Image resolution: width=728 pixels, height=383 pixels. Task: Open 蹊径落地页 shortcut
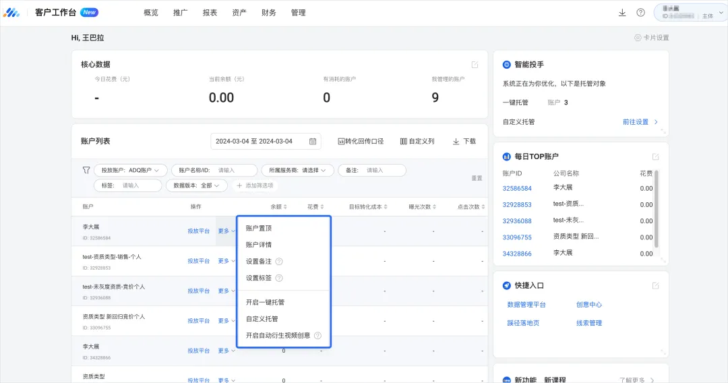(x=523, y=323)
